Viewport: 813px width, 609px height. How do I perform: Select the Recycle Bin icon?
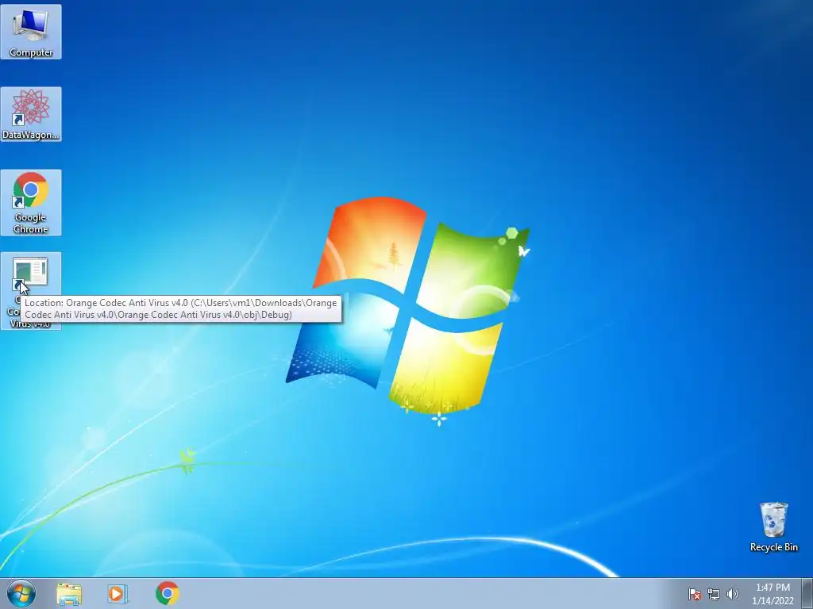773,527
